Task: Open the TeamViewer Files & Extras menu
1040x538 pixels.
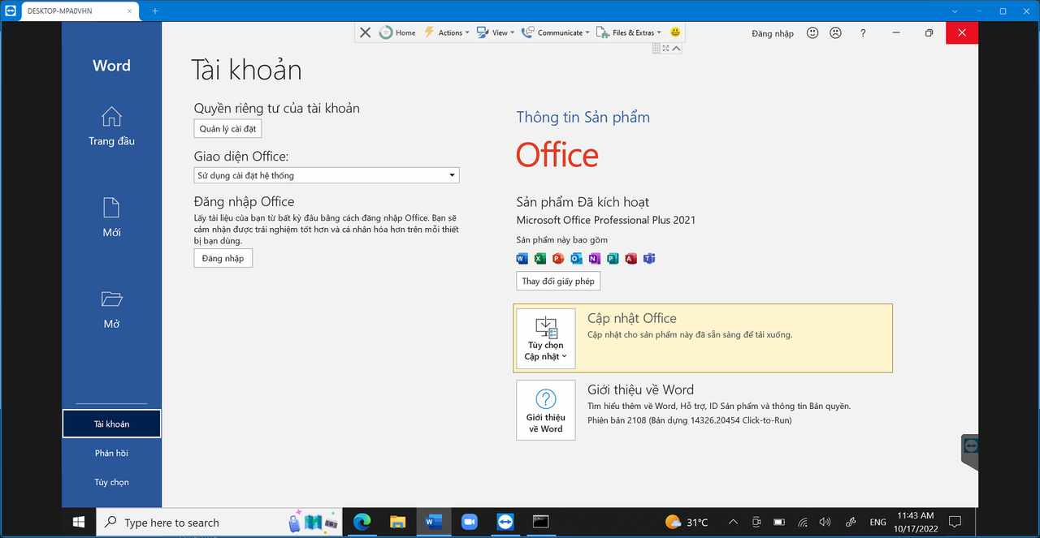Action: click(x=629, y=32)
